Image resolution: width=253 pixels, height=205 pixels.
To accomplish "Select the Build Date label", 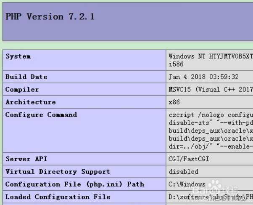I will pyautogui.click(x=26, y=77).
